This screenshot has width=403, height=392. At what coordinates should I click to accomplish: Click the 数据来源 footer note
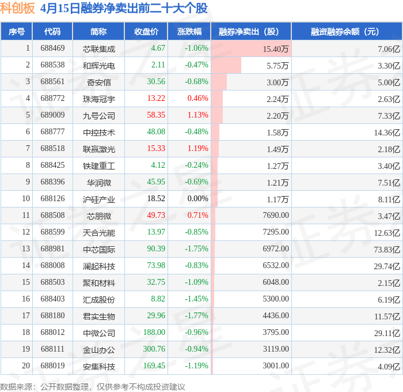93,387
